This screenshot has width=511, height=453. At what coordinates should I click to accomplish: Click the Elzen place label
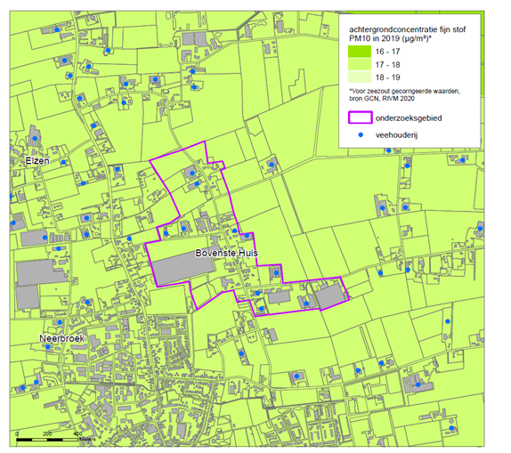tap(37, 161)
